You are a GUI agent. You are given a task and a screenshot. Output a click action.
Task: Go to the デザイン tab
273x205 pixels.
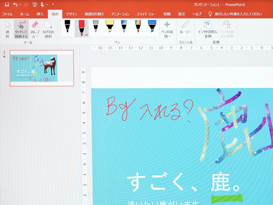coord(71,14)
